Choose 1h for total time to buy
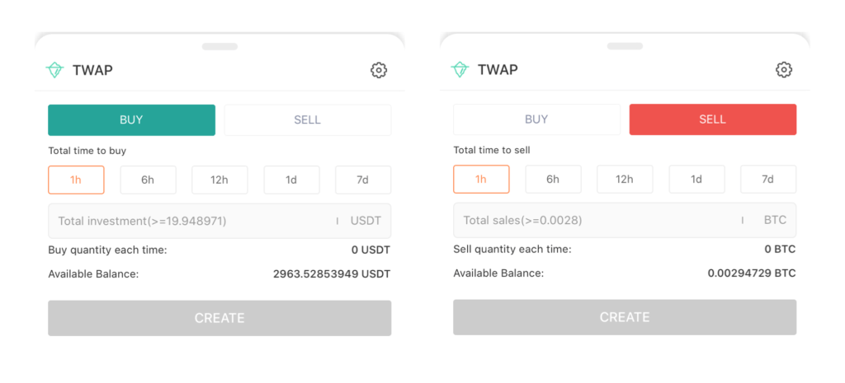Screen dimensions: 845x383 click(x=76, y=180)
